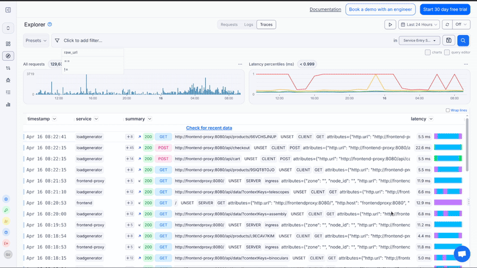Viewport: 477px width, 268px height.
Task: Click the blue search query button
Action: (463, 40)
